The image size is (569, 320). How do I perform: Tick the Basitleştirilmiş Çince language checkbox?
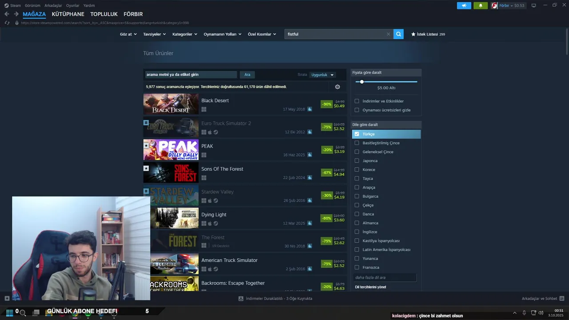point(357,143)
